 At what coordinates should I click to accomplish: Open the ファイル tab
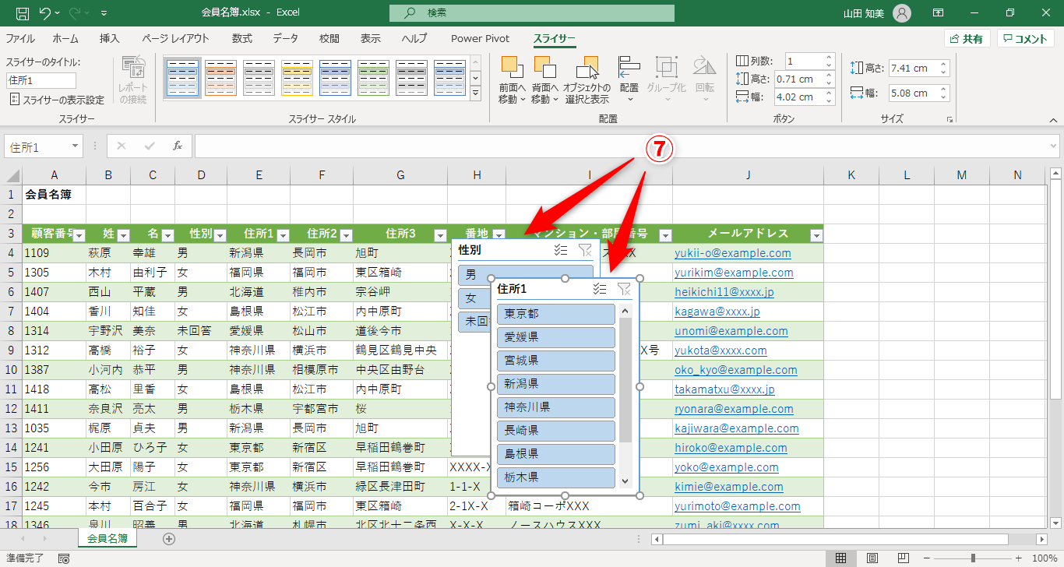[x=20, y=38]
